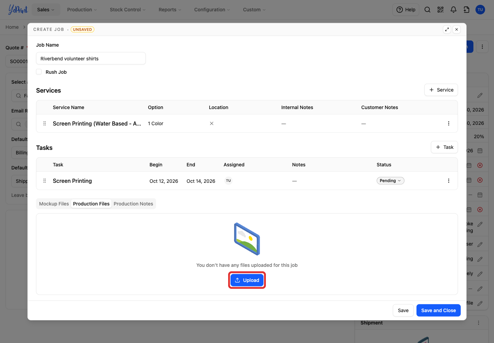Click the Upload button
This screenshot has width=494, height=343.
point(247,280)
